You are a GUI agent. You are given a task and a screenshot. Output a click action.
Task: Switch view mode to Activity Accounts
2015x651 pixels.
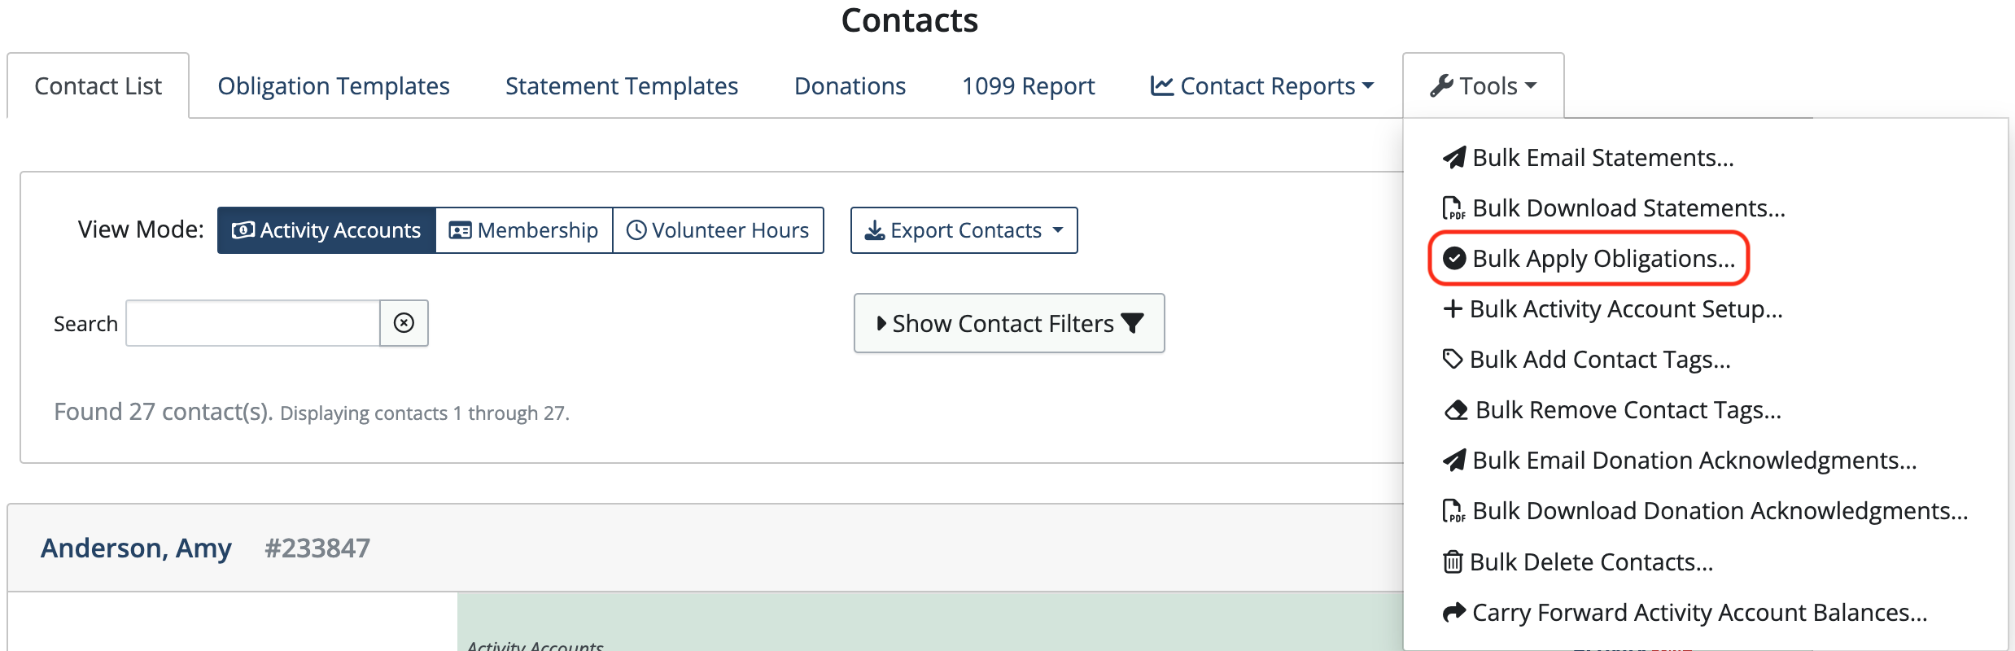tap(326, 230)
